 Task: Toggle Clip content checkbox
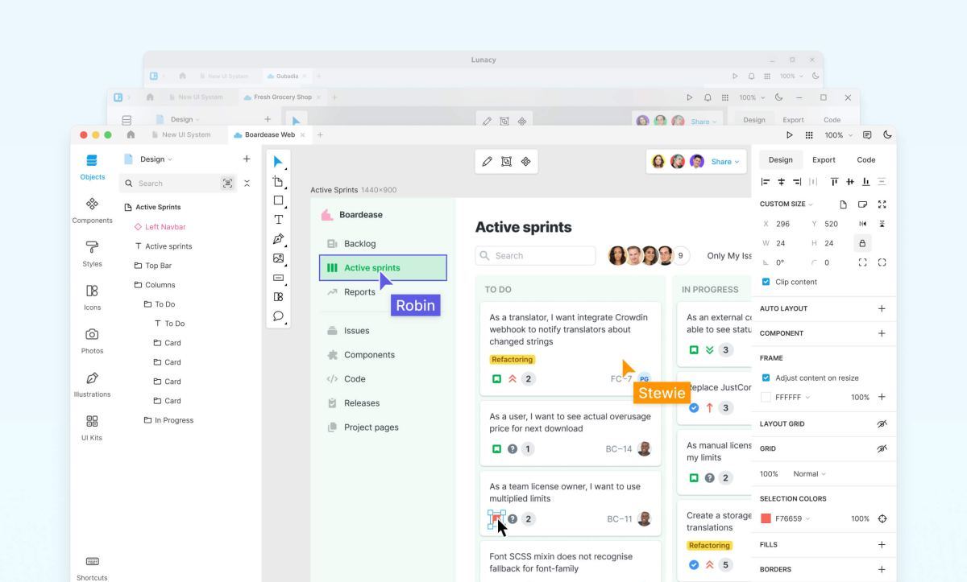[x=766, y=282]
